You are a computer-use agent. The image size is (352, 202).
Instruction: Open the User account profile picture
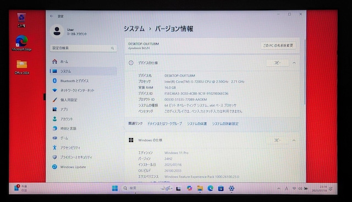click(x=57, y=31)
